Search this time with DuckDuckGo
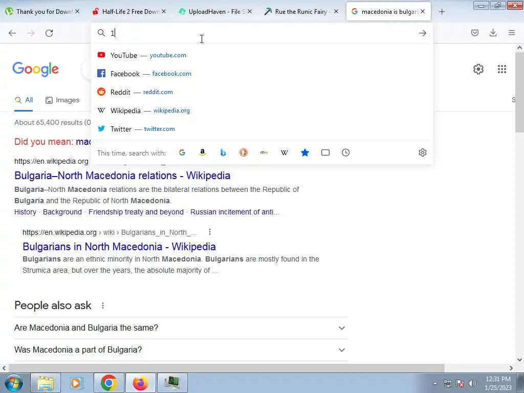 (243, 152)
